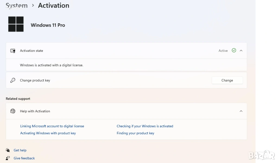278x163 pixels.
Task: Click the Activation state certificate icon
Action: [x=13, y=51]
